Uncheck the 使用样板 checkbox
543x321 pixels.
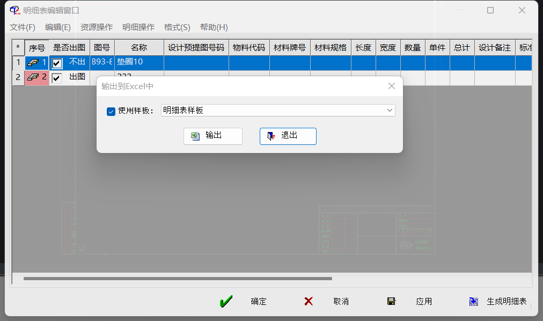[111, 111]
